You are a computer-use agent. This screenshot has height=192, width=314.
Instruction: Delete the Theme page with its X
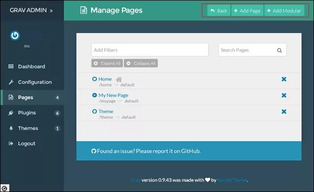284,111
